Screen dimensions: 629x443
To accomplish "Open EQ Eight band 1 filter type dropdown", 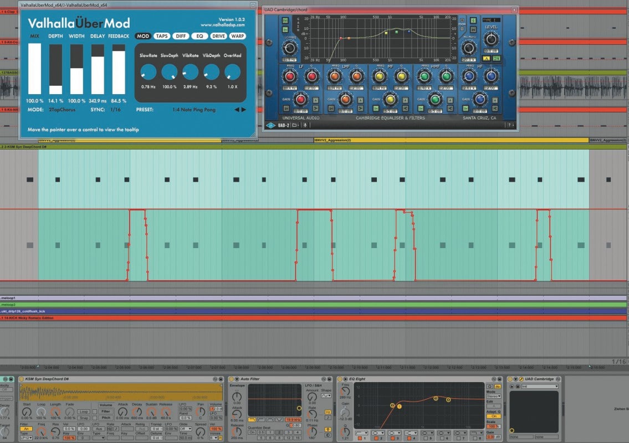I will [x=361, y=433].
